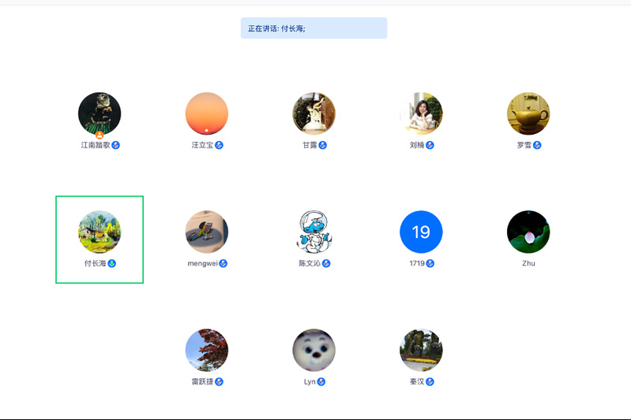Click the name label 江南踏歌
Image resolution: width=631 pixels, height=420 pixels.
click(x=96, y=145)
